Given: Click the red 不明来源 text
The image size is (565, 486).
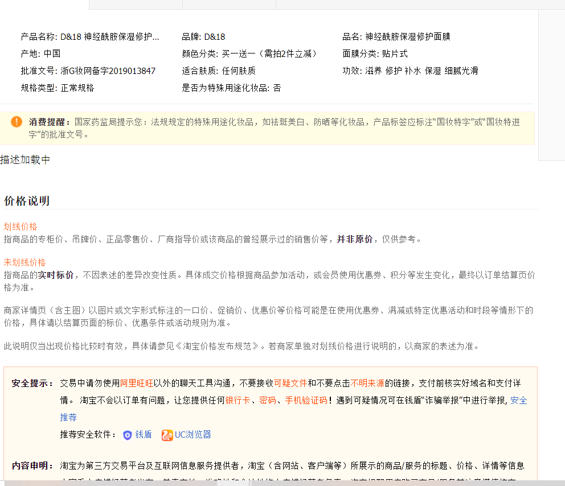Looking at the screenshot, I should click(367, 384).
